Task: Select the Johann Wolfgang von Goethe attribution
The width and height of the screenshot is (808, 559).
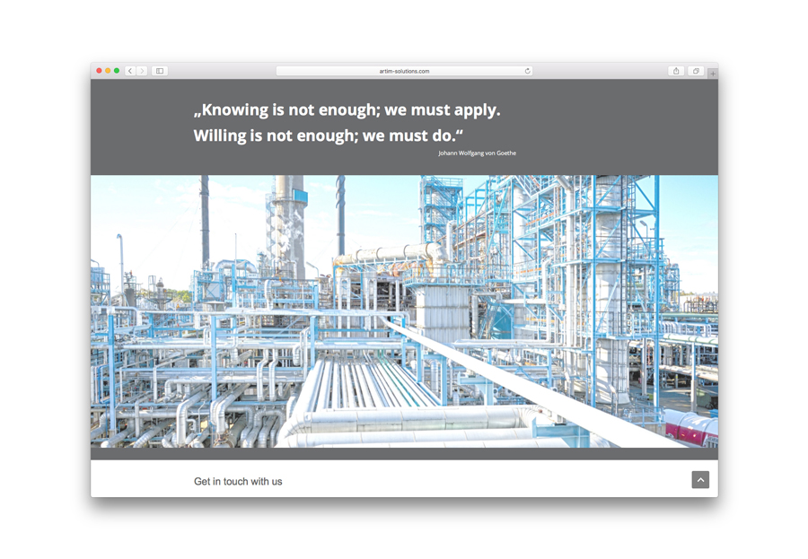Action: coord(477,153)
